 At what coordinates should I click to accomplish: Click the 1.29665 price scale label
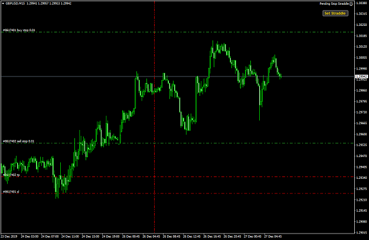361,124
